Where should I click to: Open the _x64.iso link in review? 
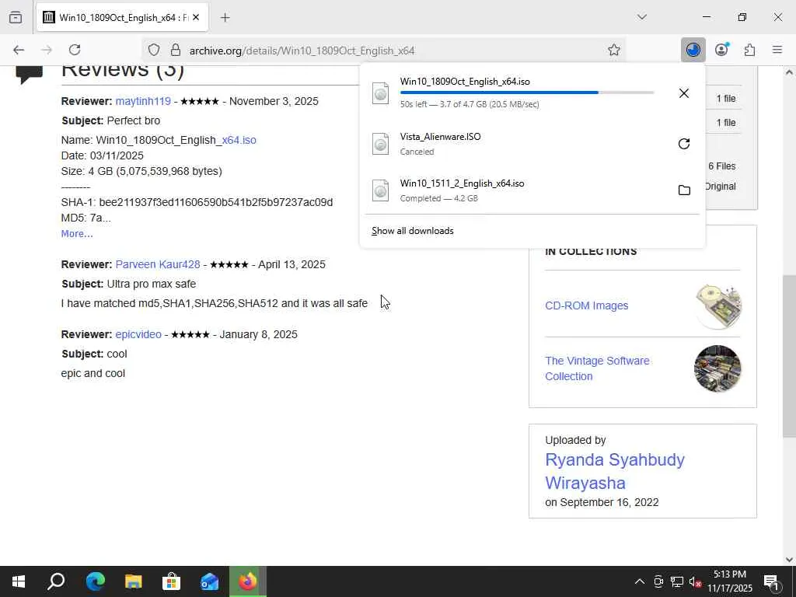click(x=239, y=140)
